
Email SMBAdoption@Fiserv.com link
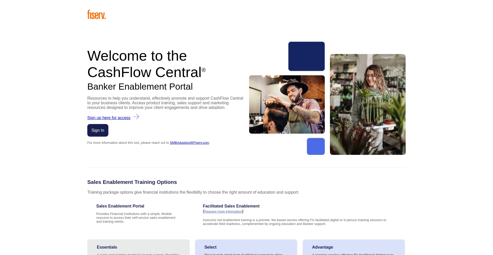point(189,143)
